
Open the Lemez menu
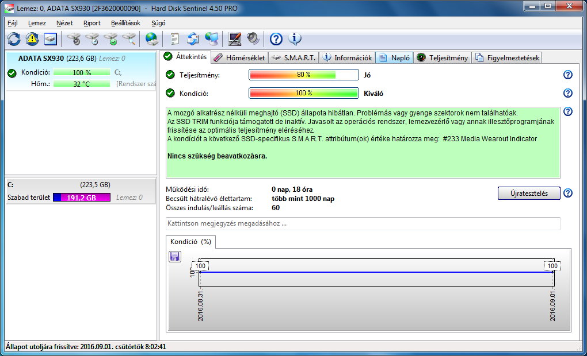pyautogui.click(x=37, y=23)
